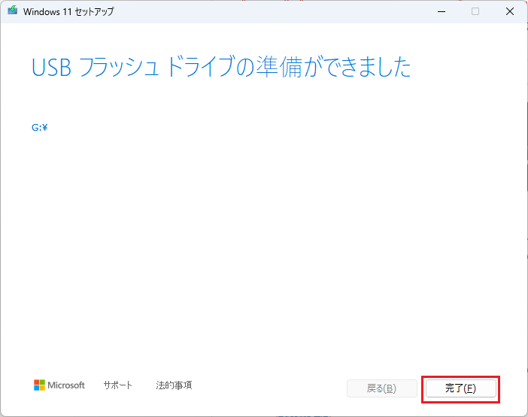This screenshot has height=417, width=528.
Task: Click the Microsoft four-square logo
Action: click(x=40, y=385)
